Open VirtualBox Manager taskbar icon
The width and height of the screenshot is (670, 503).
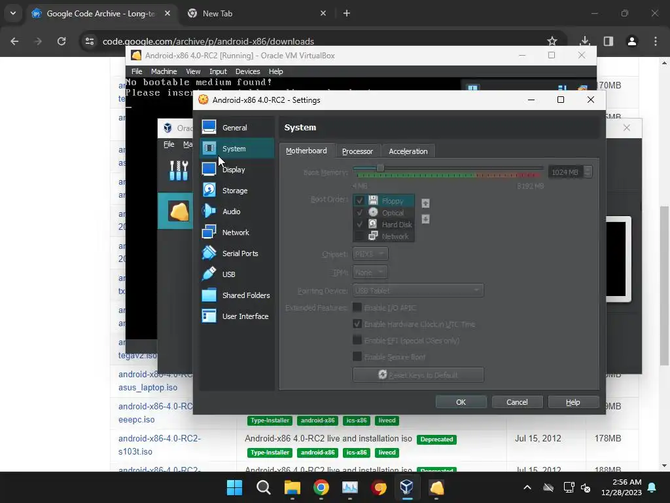tap(407, 487)
